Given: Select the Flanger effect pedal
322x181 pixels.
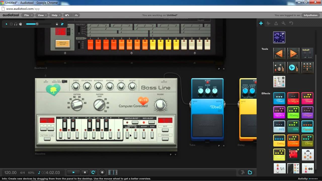Looking at the screenshot, I should click(x=307, y=126).
